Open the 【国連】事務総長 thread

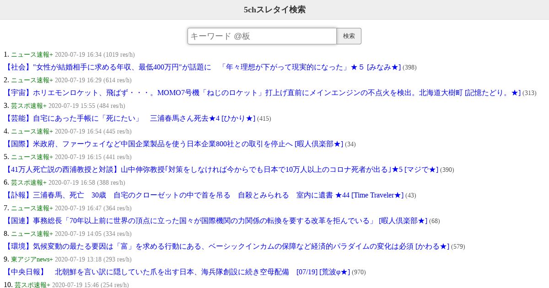click(215, 221)
